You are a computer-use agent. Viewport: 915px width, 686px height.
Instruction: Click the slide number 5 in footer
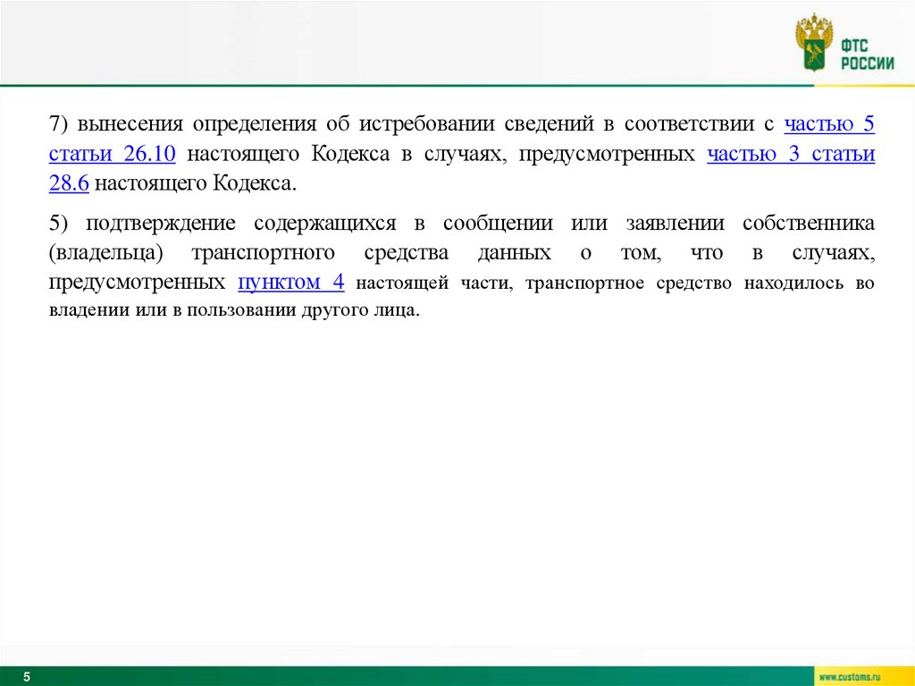[27, 677]
